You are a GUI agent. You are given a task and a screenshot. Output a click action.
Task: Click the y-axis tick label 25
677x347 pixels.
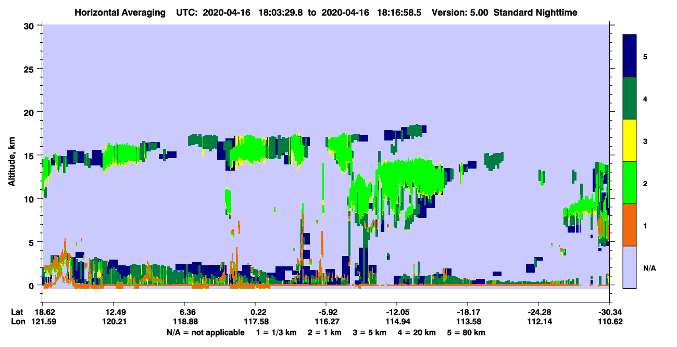click(30, 69)
